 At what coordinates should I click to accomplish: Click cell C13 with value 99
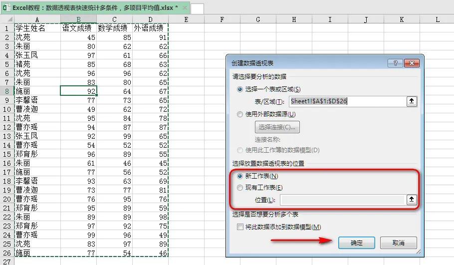114,136
